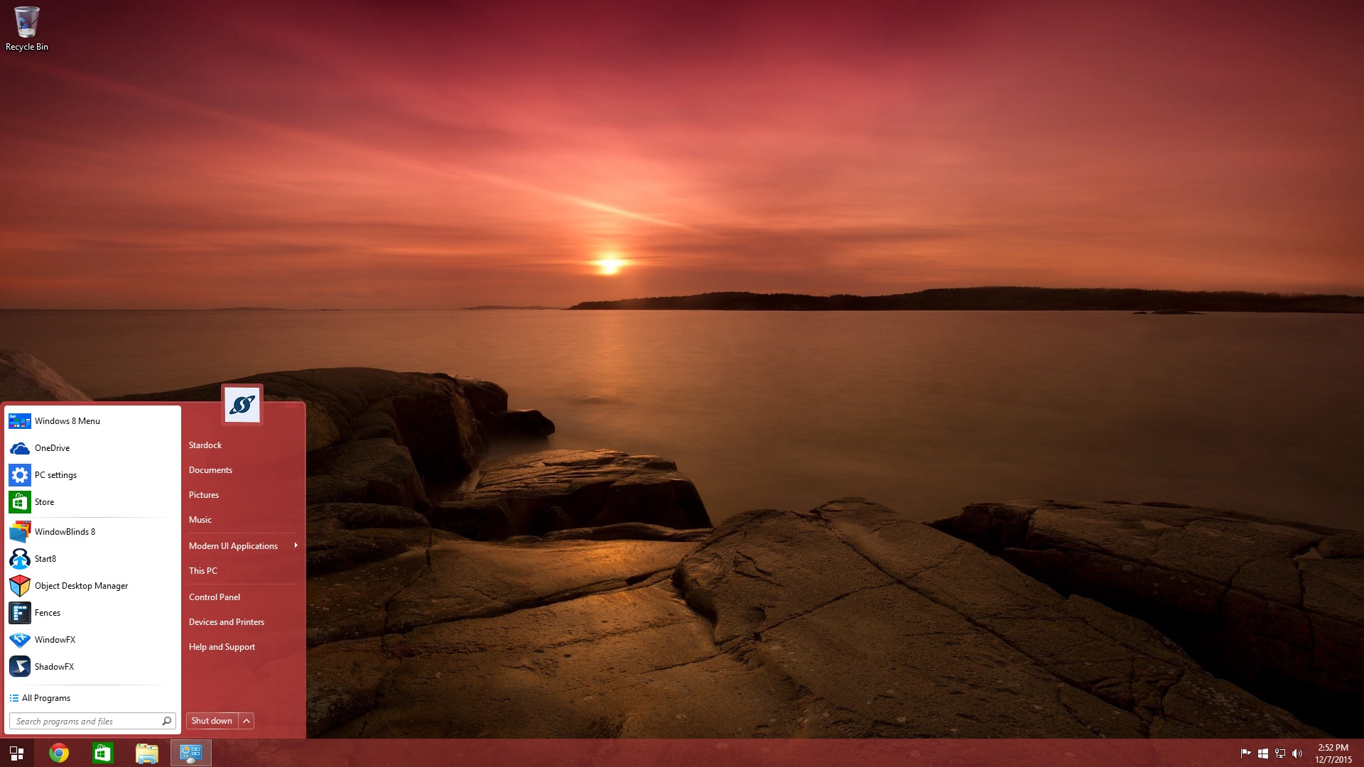Open the Start8 icon

pos(20,559)
